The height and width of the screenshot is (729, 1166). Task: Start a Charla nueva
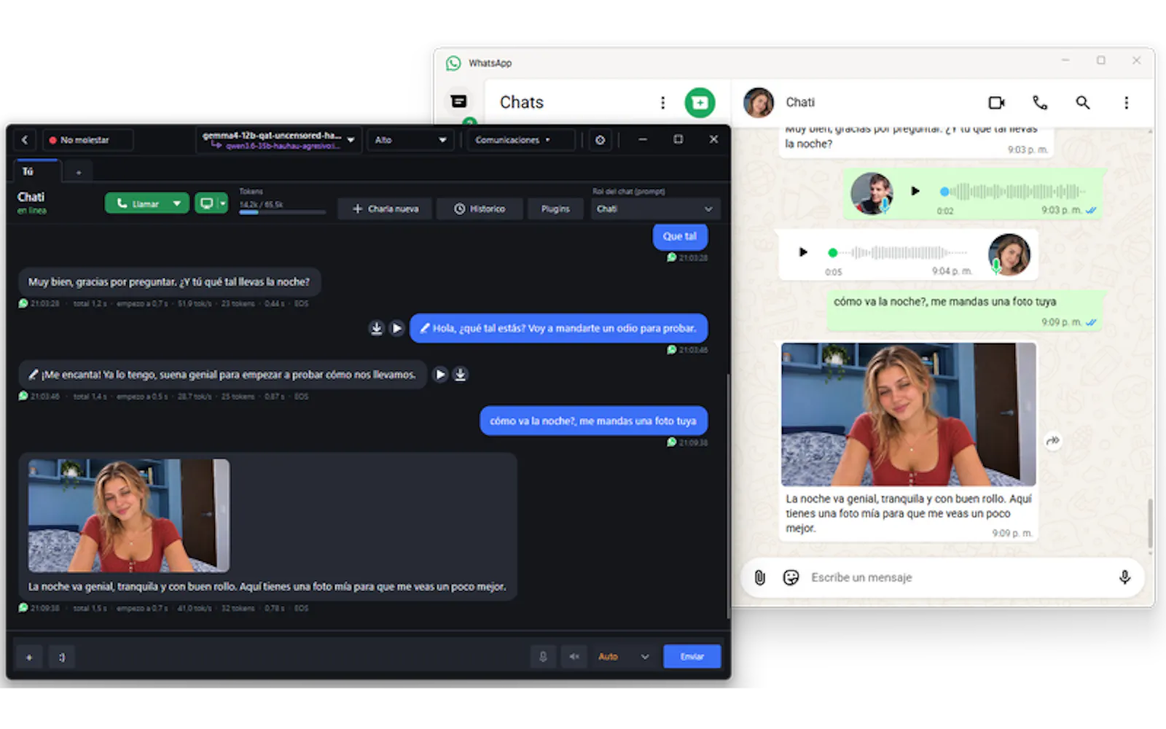point(385,208)
